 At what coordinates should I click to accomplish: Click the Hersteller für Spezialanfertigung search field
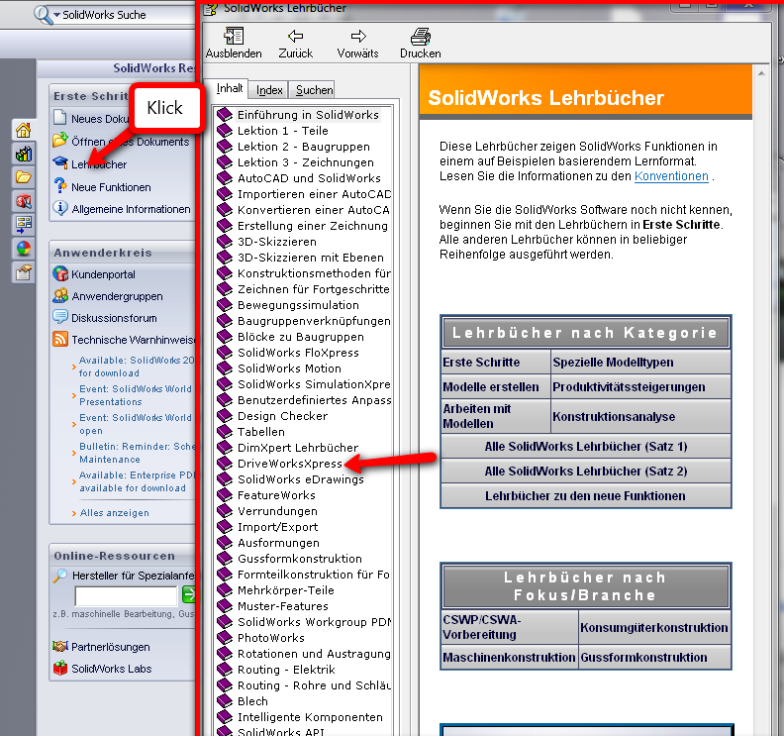point(126,596)
